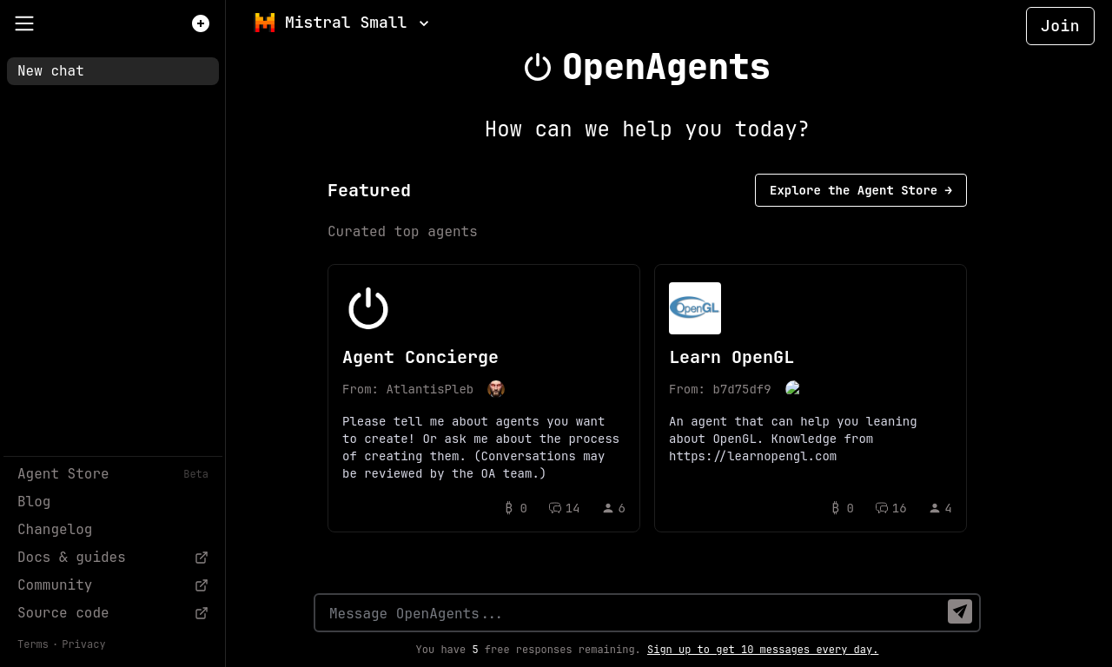The height and width of the screenshot is (667, 1112).
Task: Click the OpenAgents power button logo
Action: click(535, 64)
